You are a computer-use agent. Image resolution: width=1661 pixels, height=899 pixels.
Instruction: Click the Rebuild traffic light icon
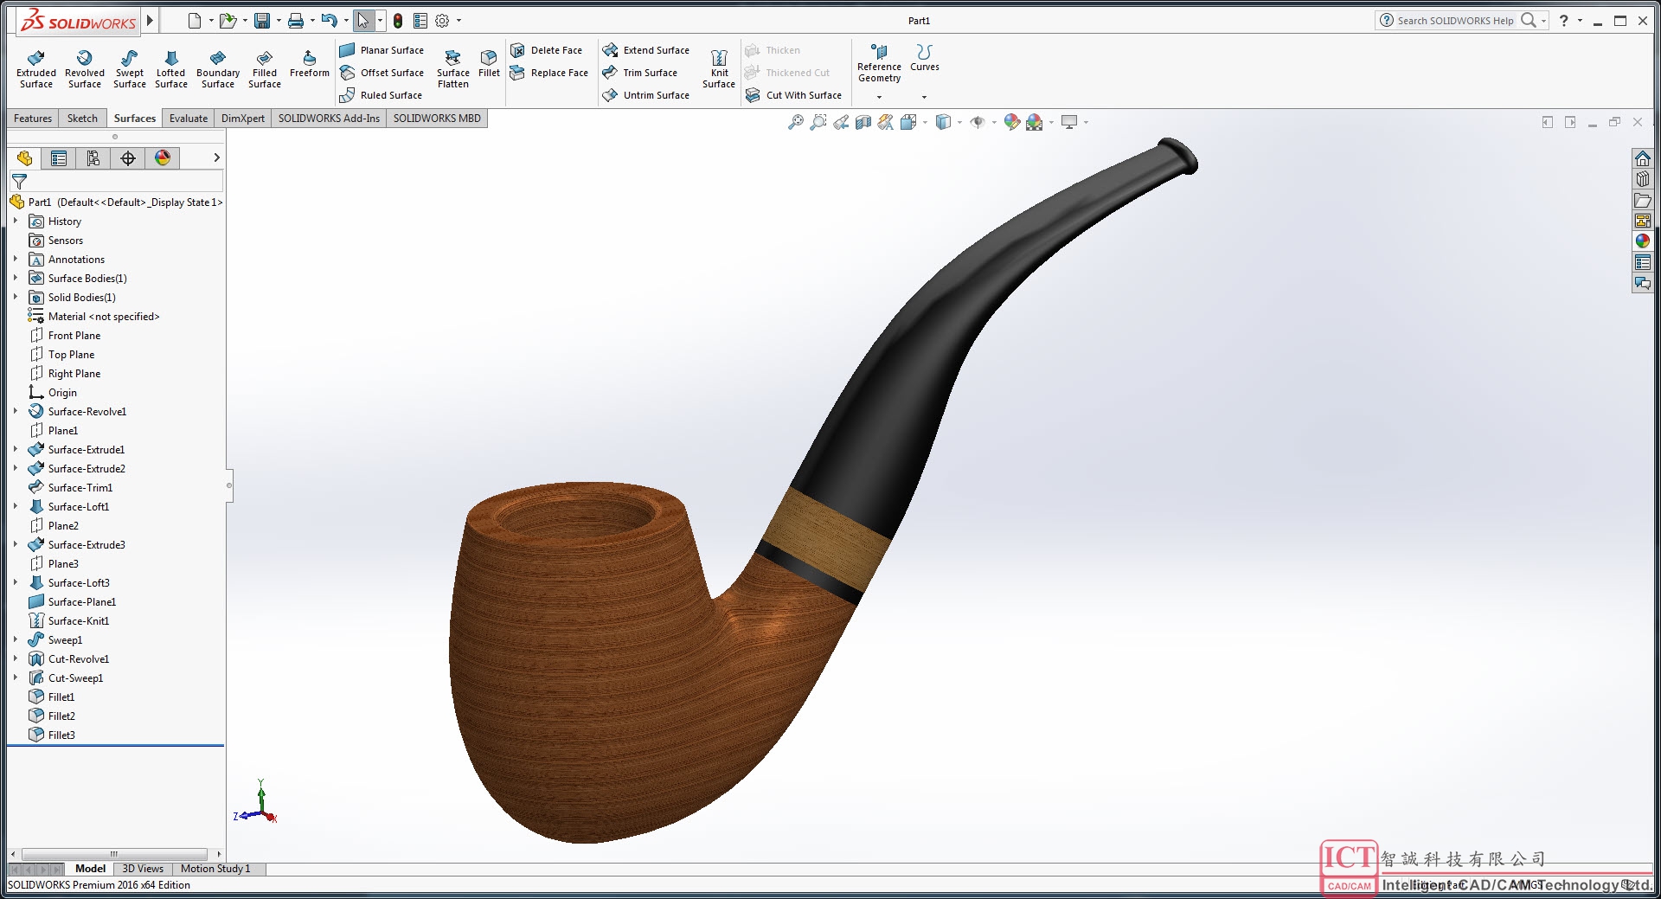coord(398,21)
